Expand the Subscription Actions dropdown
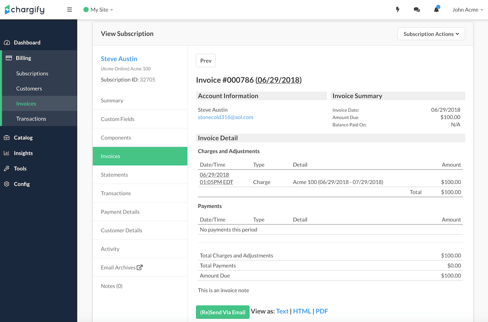The height and width of the screenshot is (322, 488). (431, 34)
